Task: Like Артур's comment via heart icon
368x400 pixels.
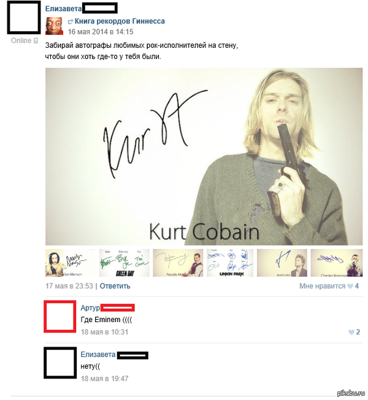Action: point(351,332)
